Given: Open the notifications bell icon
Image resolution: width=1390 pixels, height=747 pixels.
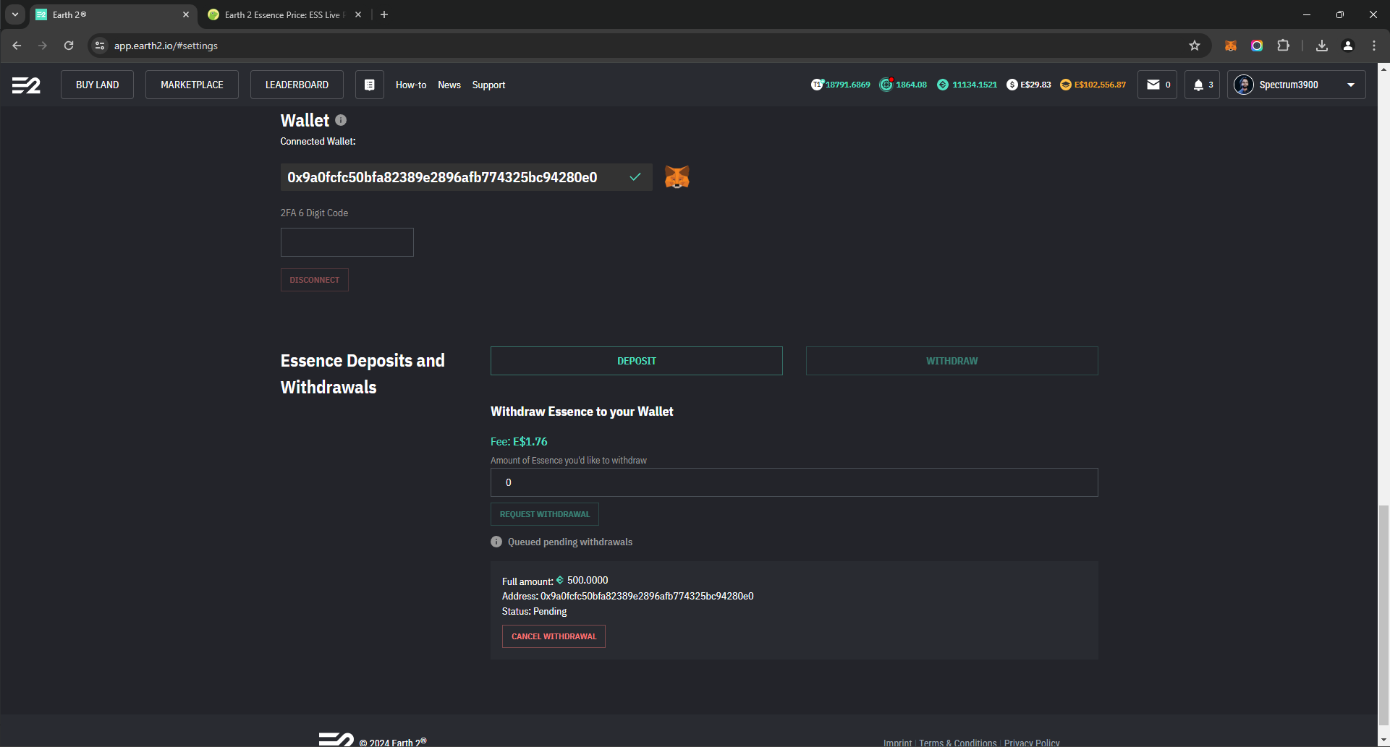Looking at the screenshot, I should tap(1198, 85).
